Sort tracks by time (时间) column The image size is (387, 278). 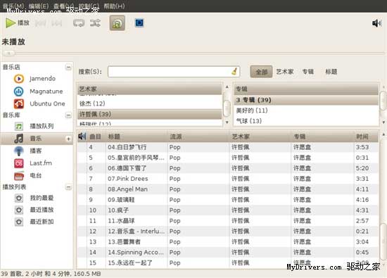point(366,137)
